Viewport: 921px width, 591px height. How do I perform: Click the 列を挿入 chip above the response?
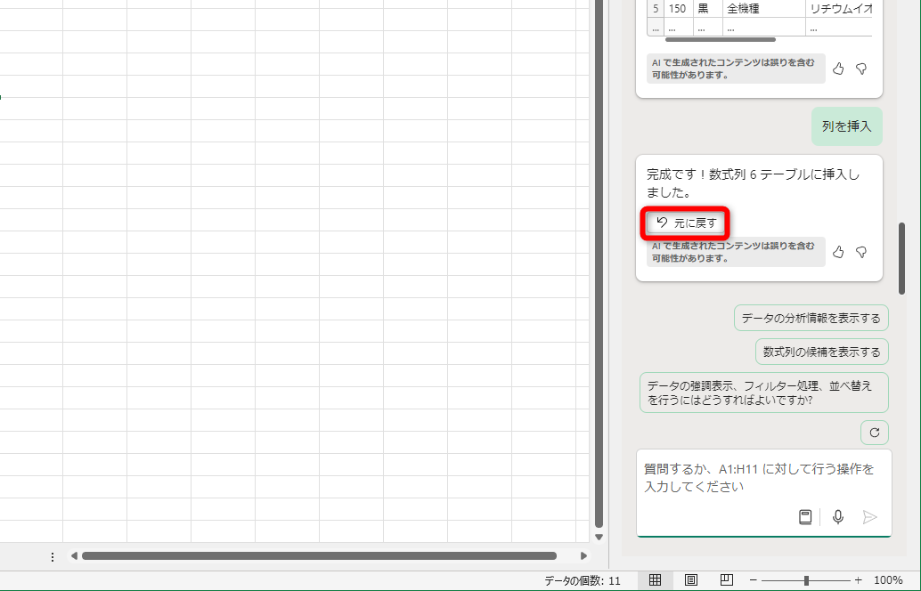846,126
